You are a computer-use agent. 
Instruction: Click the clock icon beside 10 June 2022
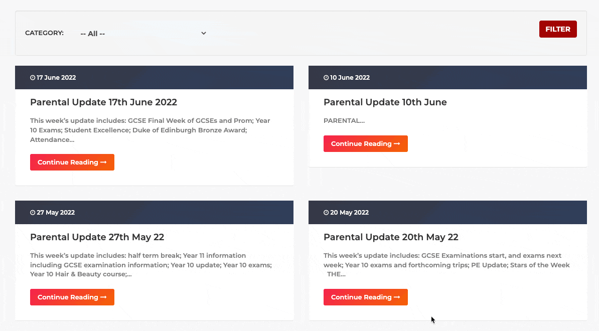pyautogui.click(x=326, y=78)
